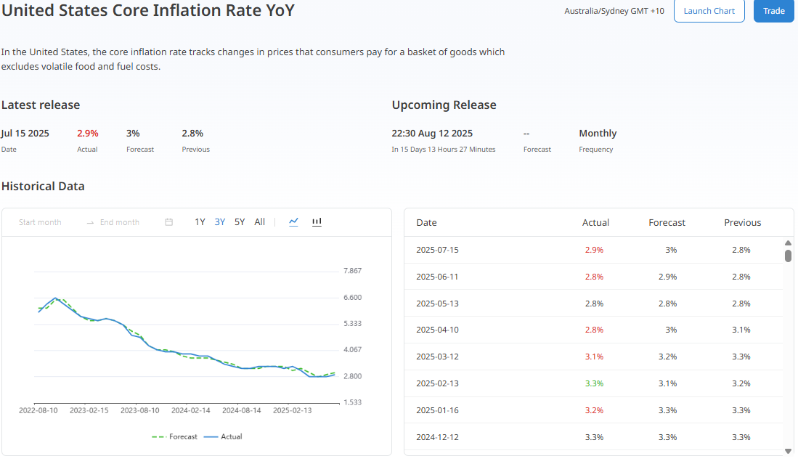798x464 pixels.
Task: Click the blue Trade button
Action: tap(774, 11)
